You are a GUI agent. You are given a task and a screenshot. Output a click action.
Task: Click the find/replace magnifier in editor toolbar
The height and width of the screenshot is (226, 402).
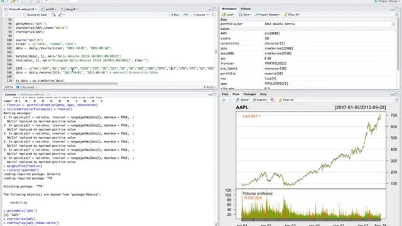point(54,15)
